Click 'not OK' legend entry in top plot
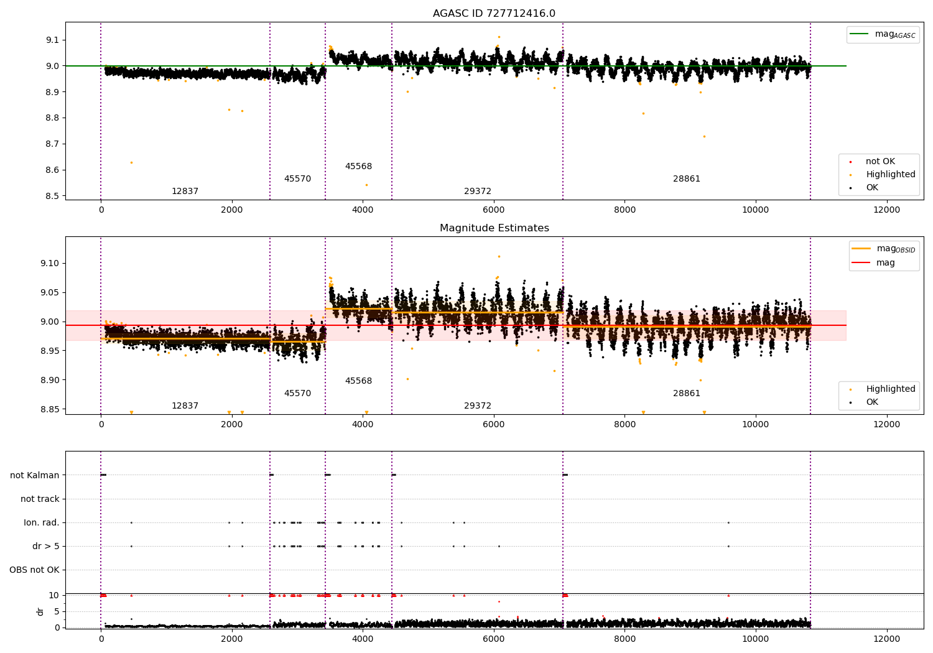The height and width of the screenshot is (653, 933). point(880,162)
